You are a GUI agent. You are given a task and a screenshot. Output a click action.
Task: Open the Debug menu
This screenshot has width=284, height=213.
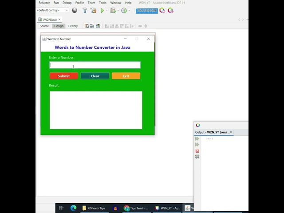[67, 3]
